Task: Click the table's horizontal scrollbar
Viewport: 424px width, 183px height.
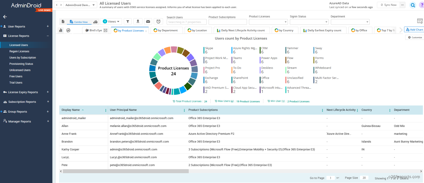Action: point(126,171)
